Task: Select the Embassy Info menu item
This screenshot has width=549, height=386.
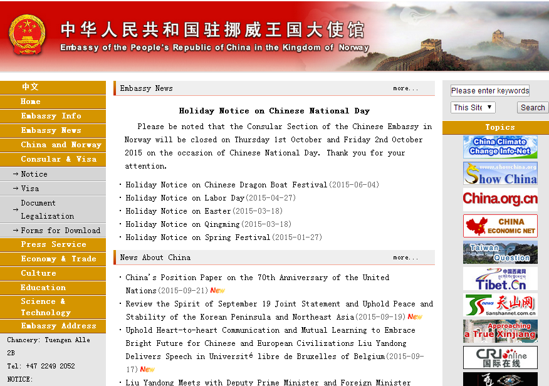Action: [51, 116]
